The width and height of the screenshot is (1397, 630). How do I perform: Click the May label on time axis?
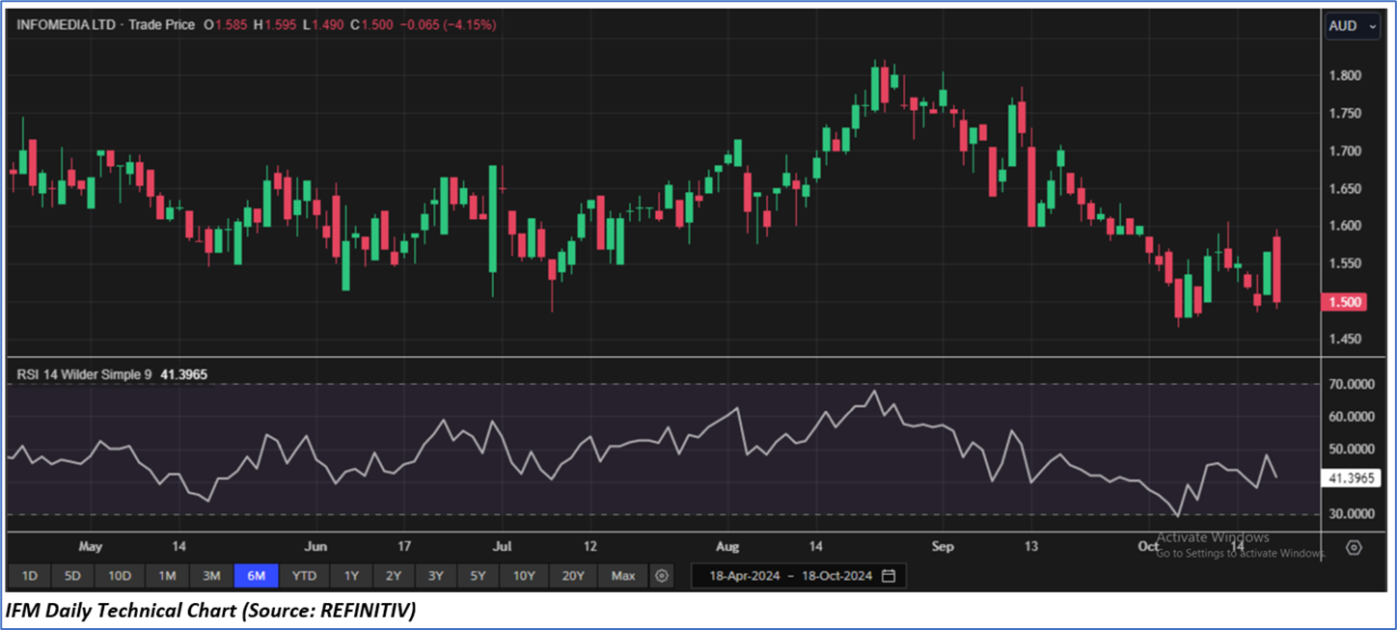tap(90, 547)
